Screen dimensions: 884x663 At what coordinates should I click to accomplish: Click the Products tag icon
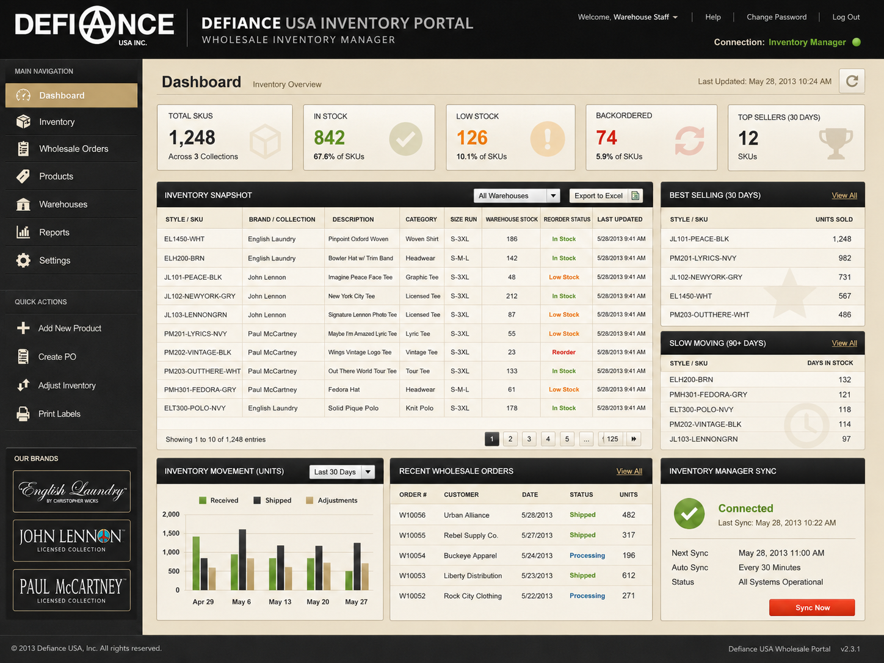[23, 176]
